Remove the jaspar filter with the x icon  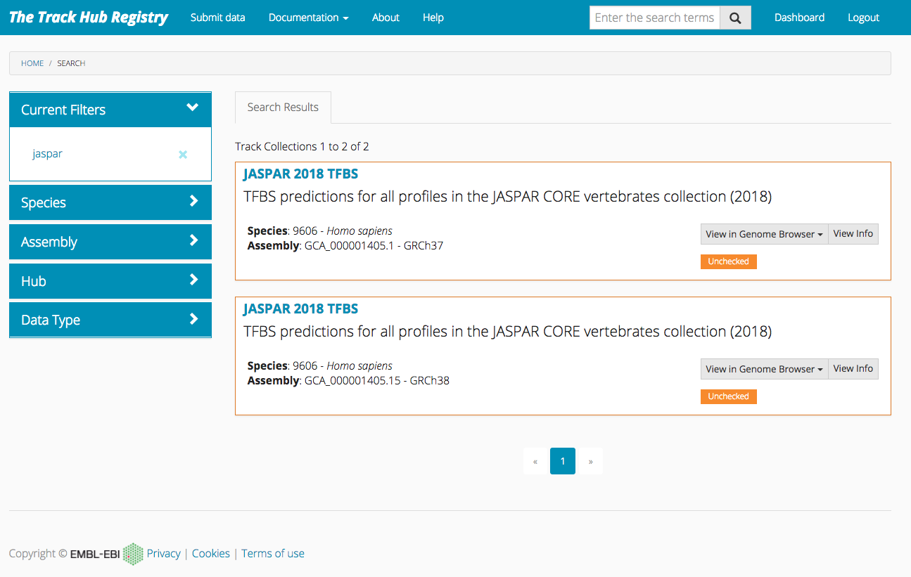pyautogui.click(x=183, y=155)
